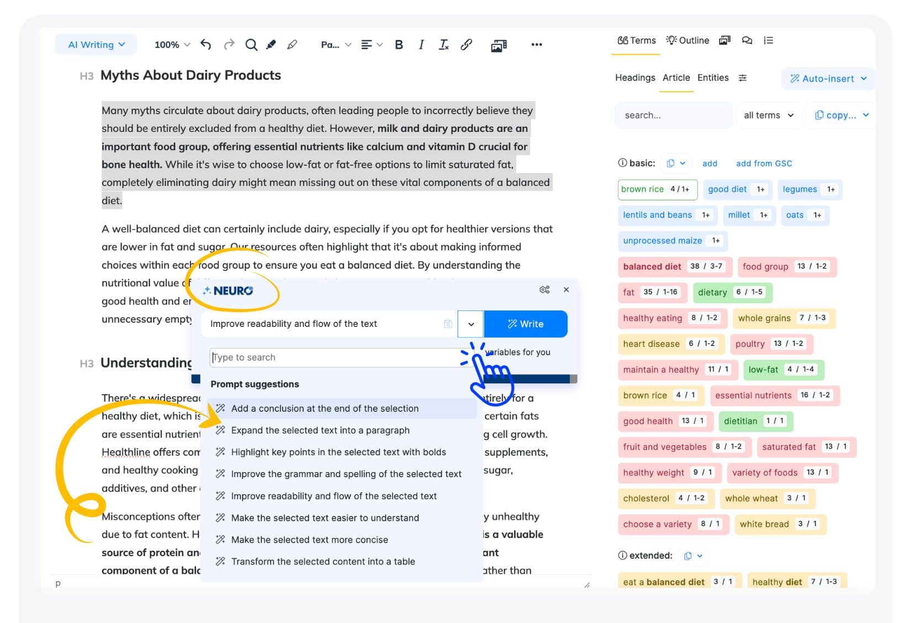Open the AI Writing dropdown
The height and width of the screenshot is (623, 911).
[x=96, y=45]
